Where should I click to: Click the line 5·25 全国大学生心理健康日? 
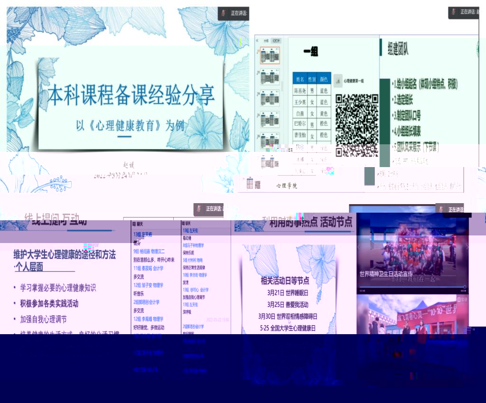[x=288, y=328]
